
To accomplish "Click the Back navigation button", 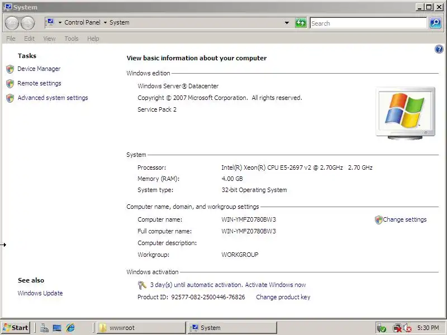I will 12,23.
